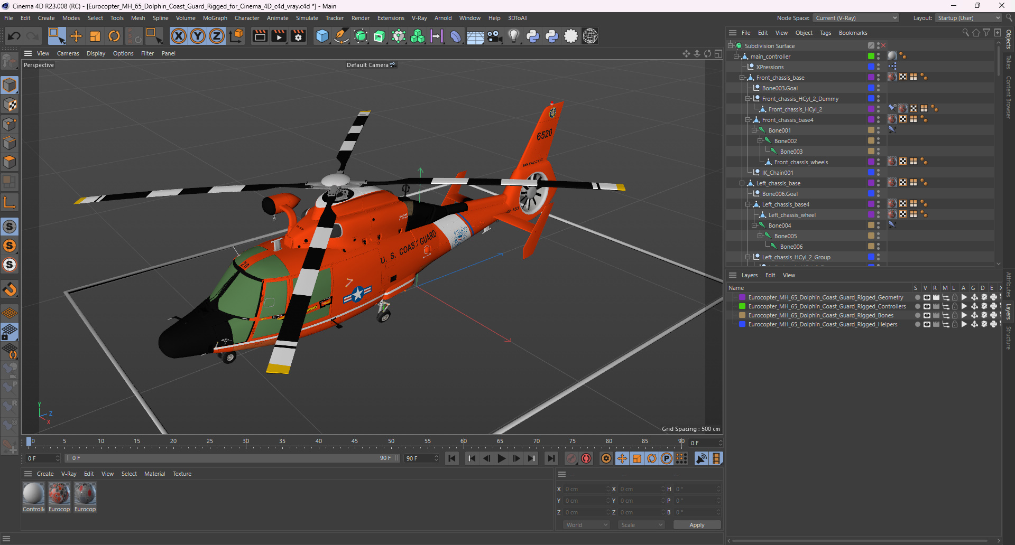The width and height of the screenshot is (1015, 545).
Task: Click purple color swatch of Geometry layer
Action: click(x=742, y=297)
